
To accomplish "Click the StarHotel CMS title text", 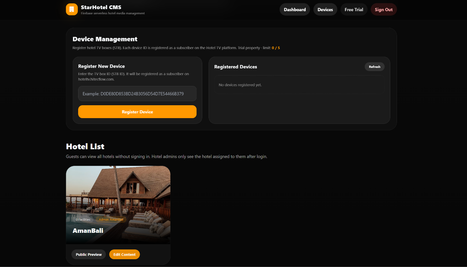I will coord(101,7).
